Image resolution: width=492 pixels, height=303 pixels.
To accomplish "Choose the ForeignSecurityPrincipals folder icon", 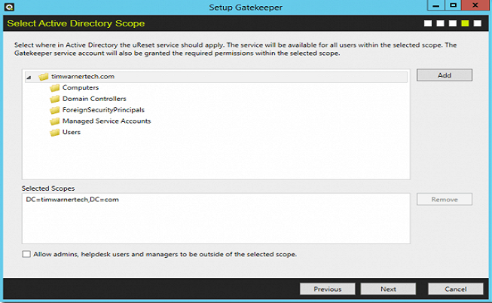I will tap(54, 110).
